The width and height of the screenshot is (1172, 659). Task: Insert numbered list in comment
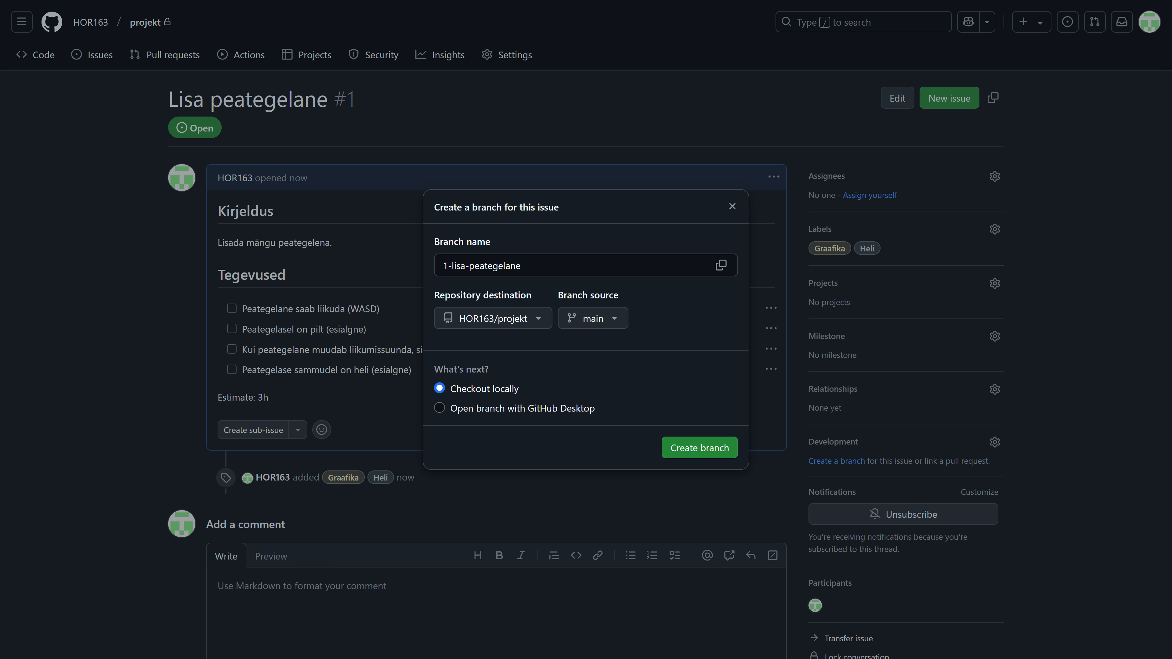tap(653, 555)
